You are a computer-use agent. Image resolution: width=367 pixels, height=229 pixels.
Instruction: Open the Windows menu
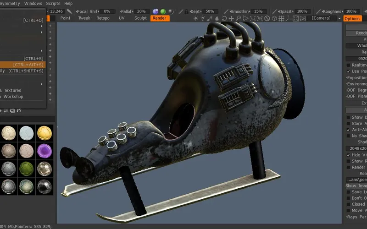(33, 3)
